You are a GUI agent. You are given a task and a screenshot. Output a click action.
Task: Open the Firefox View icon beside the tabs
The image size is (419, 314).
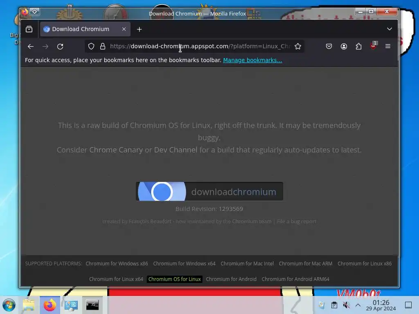(x=29, y=29)
